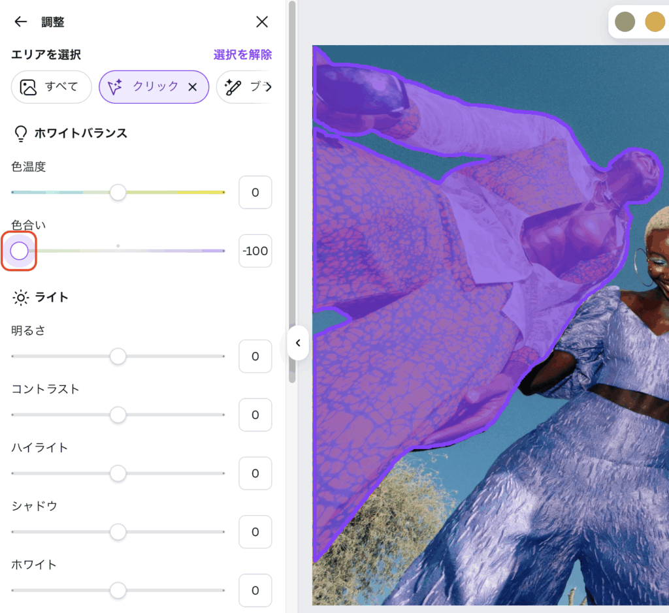
Task: Close the 調整 panel with X
Action: 262,22
